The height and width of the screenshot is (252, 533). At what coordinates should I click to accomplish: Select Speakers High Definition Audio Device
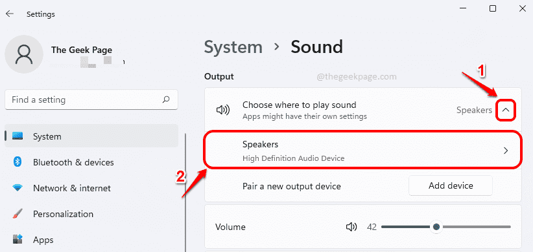pos(363,150)
